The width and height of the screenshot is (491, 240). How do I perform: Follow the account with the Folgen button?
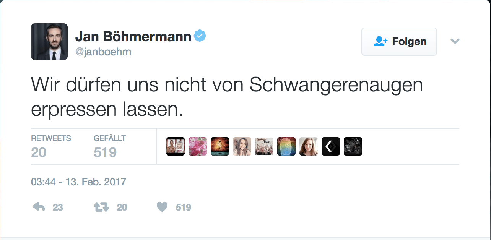click(x=399, y=42)
